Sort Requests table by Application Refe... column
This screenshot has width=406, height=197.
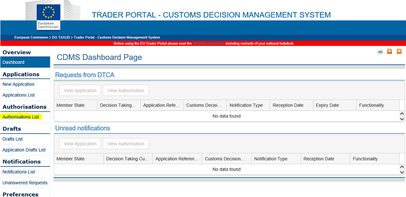tap(162, 106)
